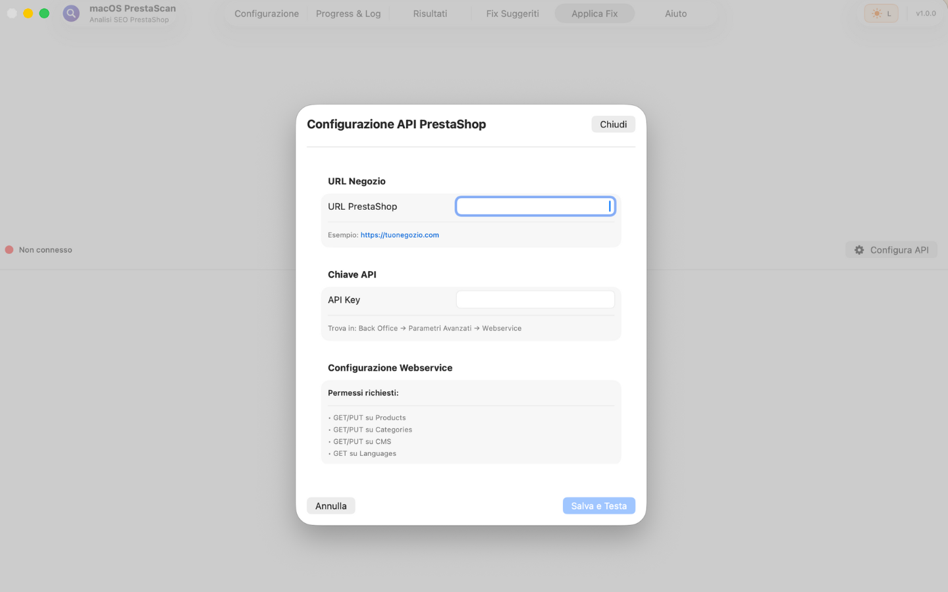
Task: Click into the API Key field
Action: tap(535, 300)
